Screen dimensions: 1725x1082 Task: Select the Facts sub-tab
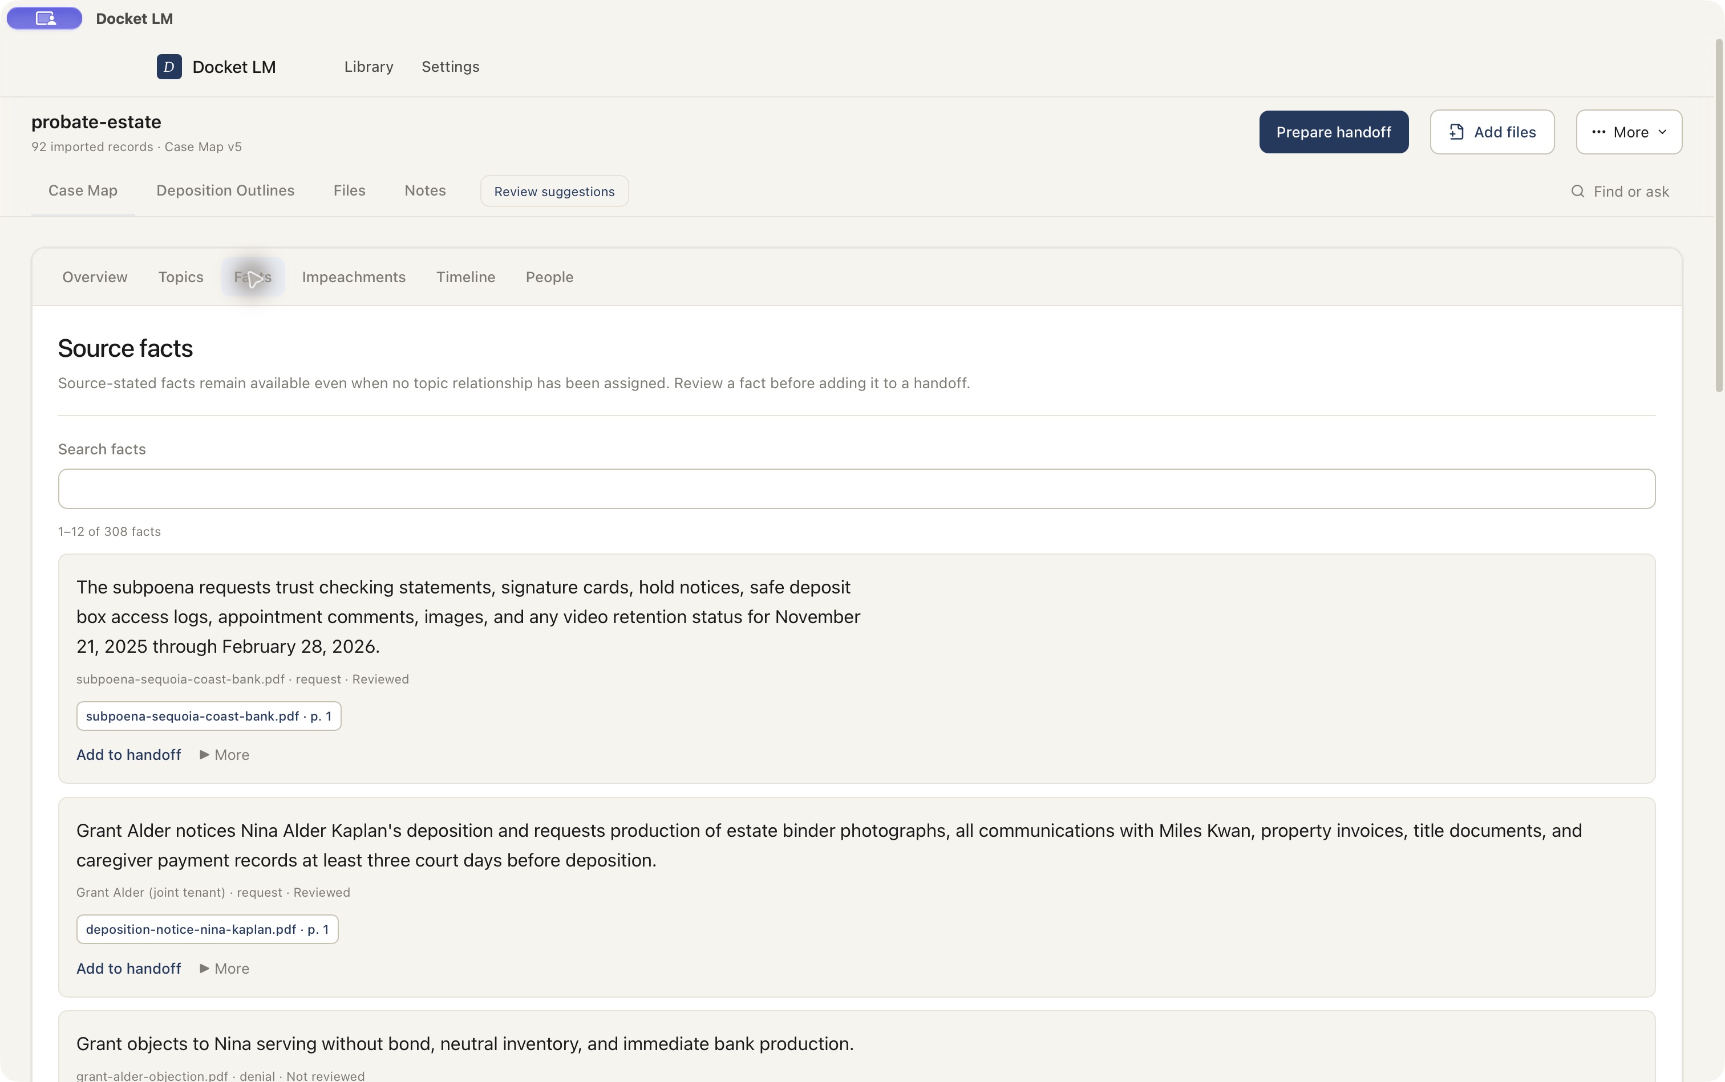253,277
